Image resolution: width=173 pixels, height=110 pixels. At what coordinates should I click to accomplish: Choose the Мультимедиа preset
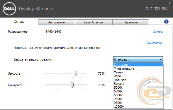pos(138,68)
